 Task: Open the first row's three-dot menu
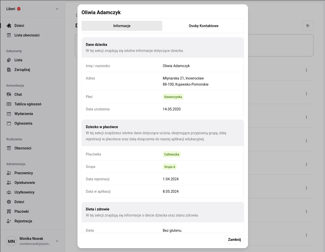pyautogui.click(x=306, y=70)
